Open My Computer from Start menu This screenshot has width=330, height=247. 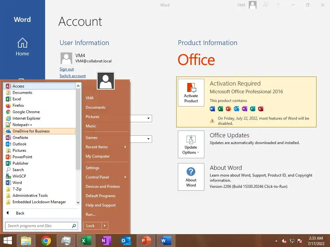pos(106,156)
